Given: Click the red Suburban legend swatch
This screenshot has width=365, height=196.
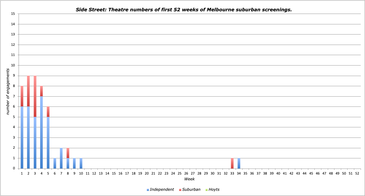Looking at the screenshot, I should 180,190.
